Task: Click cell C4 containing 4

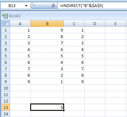Action: click(74, 49)
